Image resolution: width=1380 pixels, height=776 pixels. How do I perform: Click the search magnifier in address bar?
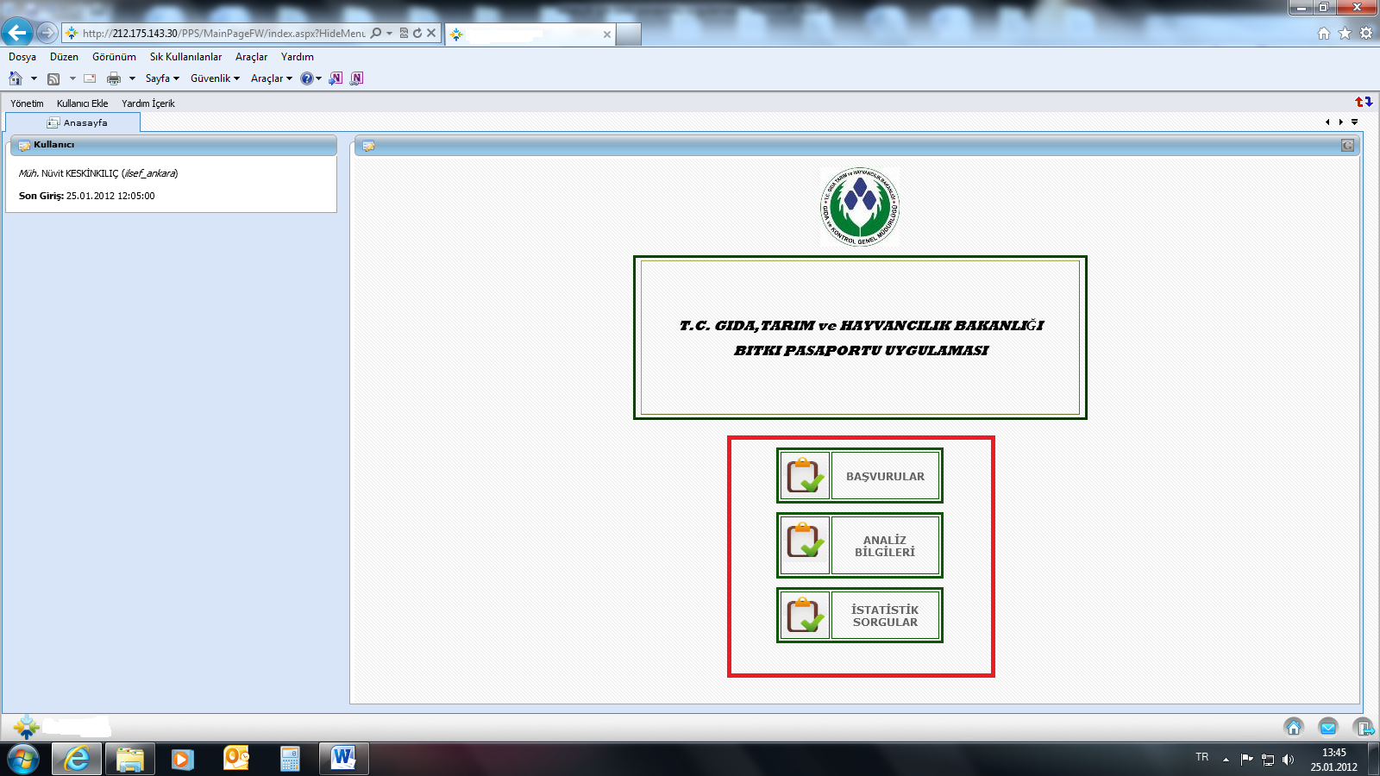pyautogui.click(x=376, y=33)
